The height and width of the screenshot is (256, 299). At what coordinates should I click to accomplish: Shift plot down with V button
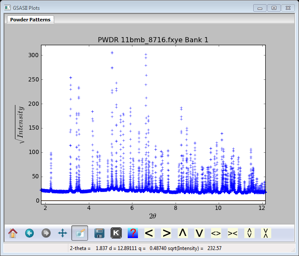pyautogui.click(x=199, y=233)
